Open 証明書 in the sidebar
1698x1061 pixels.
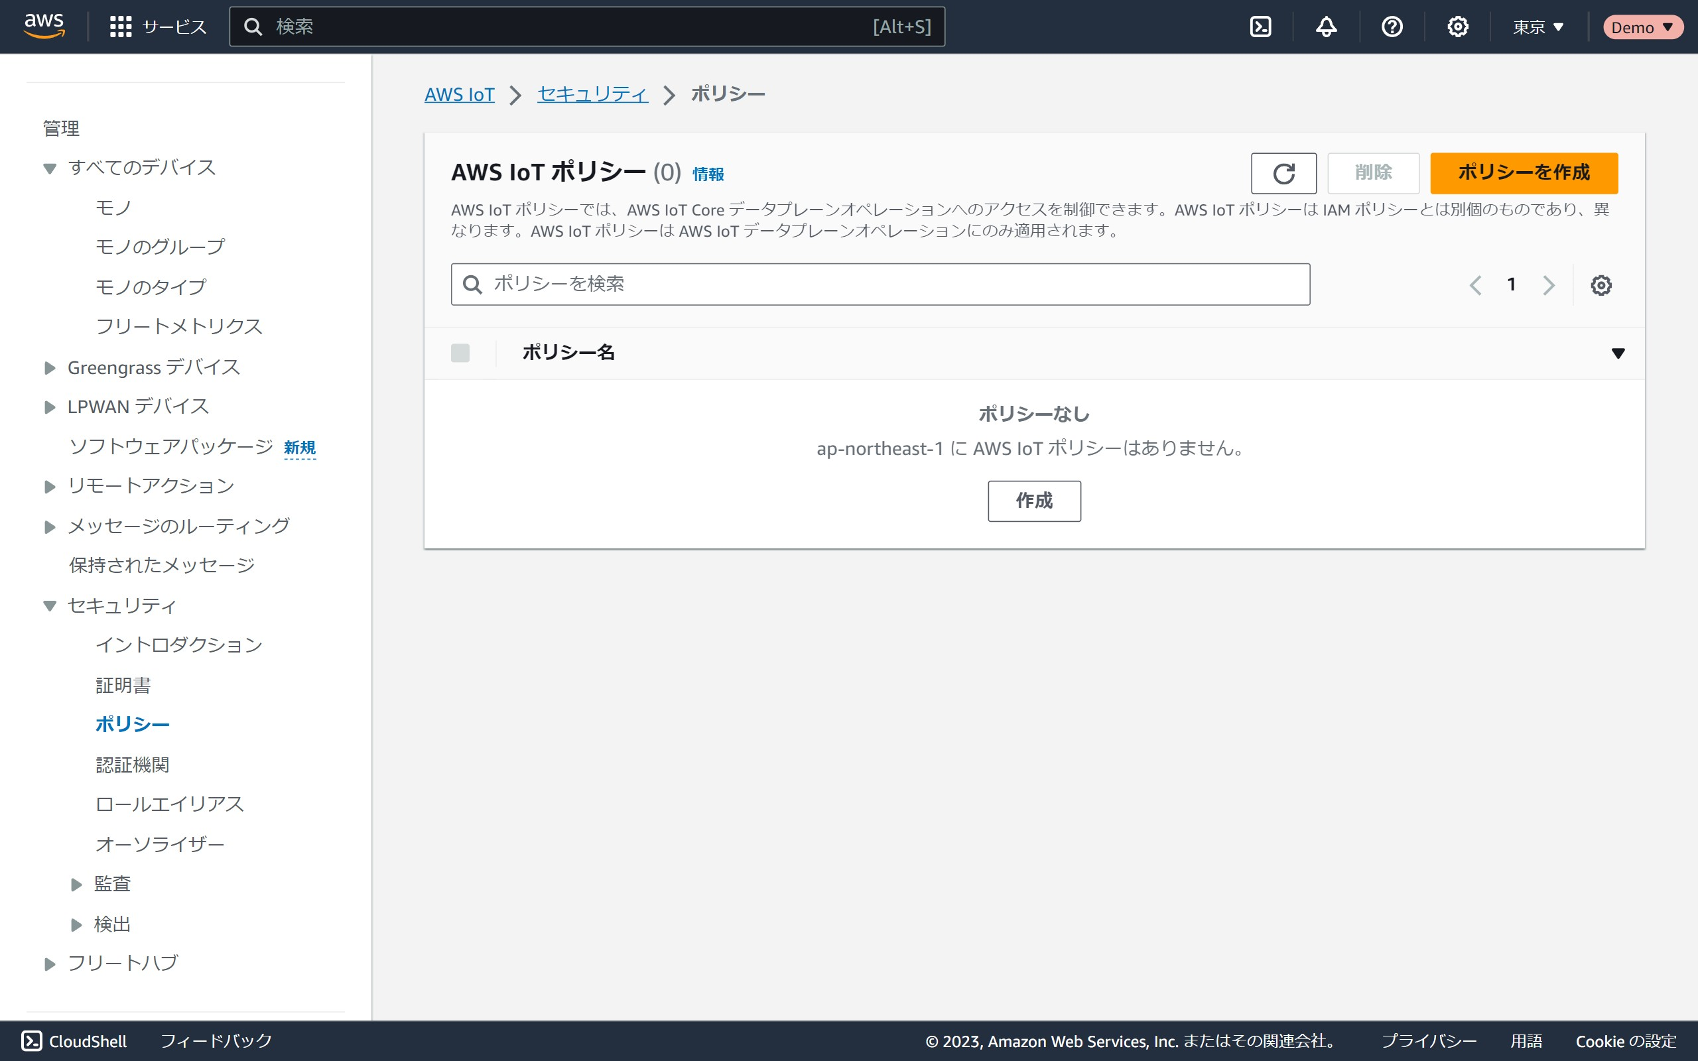point(123,685)
